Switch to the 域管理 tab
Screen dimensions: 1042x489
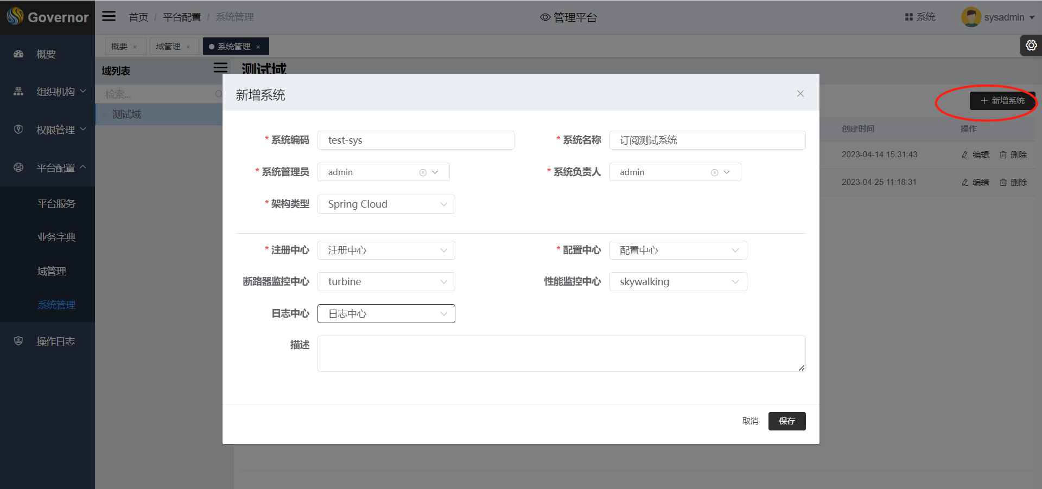(x=168, y=47)
